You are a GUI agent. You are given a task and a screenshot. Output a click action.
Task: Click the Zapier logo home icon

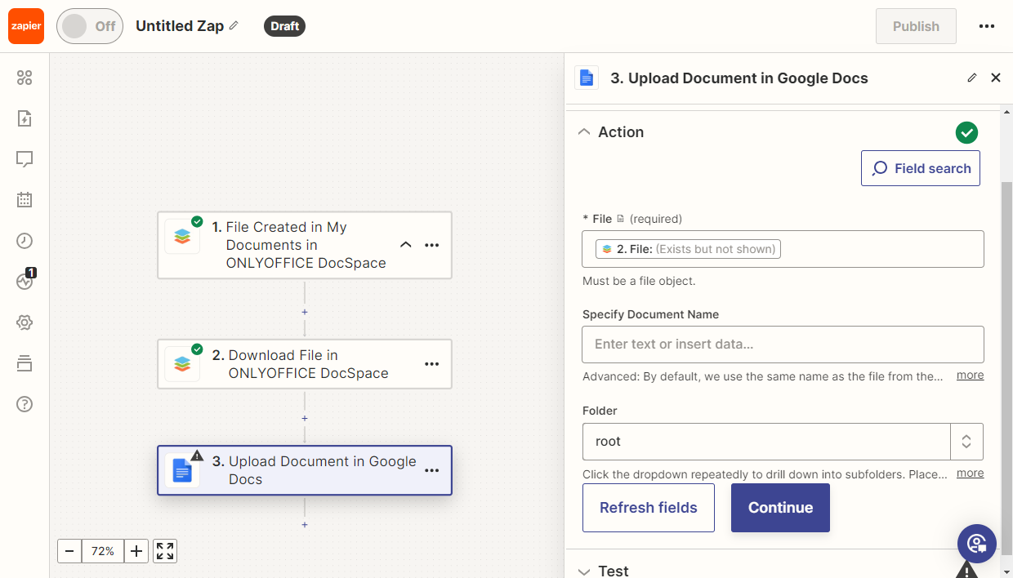(26, 26)
